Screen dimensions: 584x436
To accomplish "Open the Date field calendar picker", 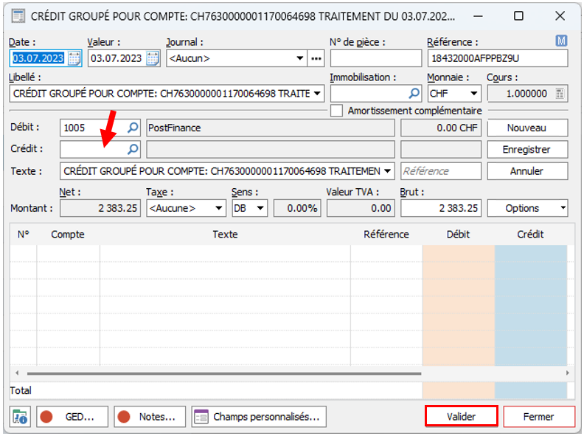I will (x=74, y=58).
